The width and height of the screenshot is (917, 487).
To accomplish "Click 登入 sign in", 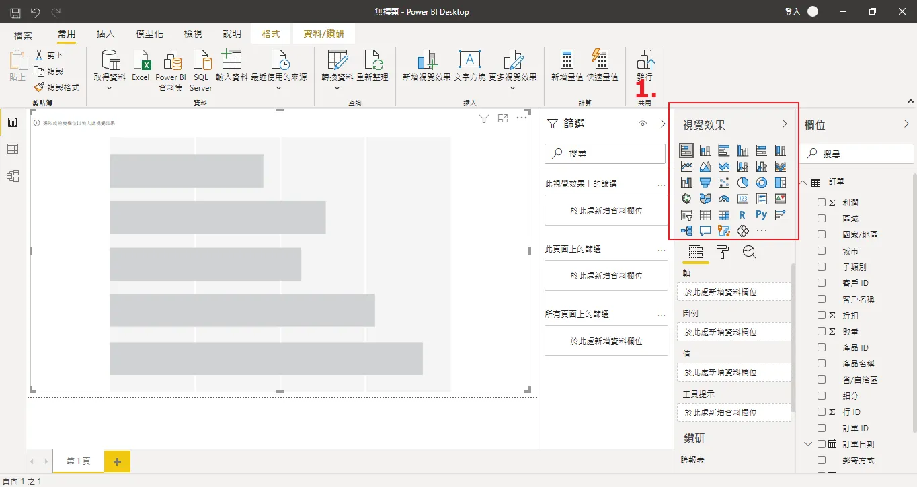I will (x=793, y=11).
